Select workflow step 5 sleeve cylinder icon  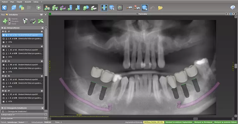click(x=78, y=8)
